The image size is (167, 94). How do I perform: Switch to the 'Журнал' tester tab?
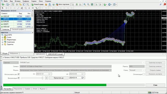(x=43, y=89)
